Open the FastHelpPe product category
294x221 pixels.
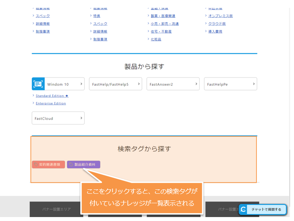click(230, 84)
